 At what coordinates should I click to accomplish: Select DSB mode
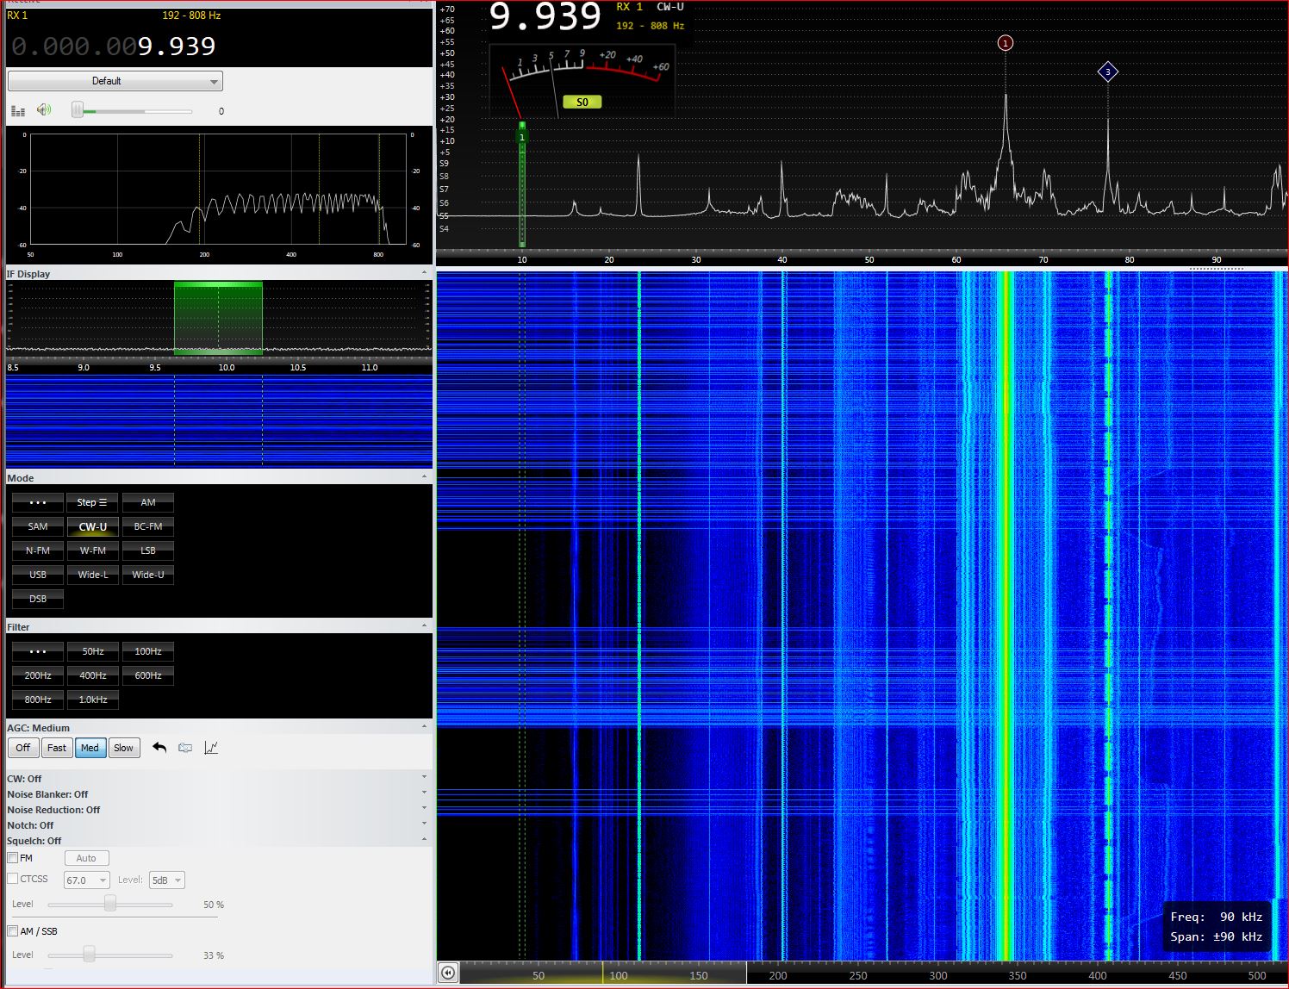click(x=38, y=599)
